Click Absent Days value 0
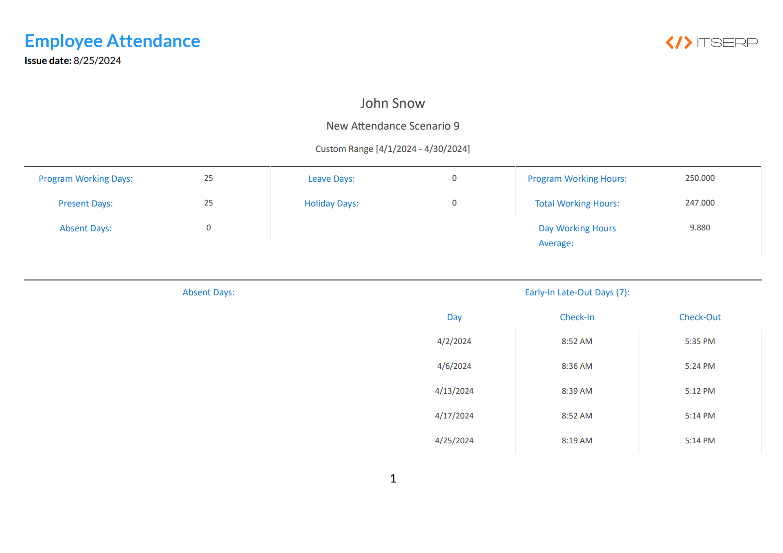The width and height of the screenshot is (783, 553). pos(209,228)
